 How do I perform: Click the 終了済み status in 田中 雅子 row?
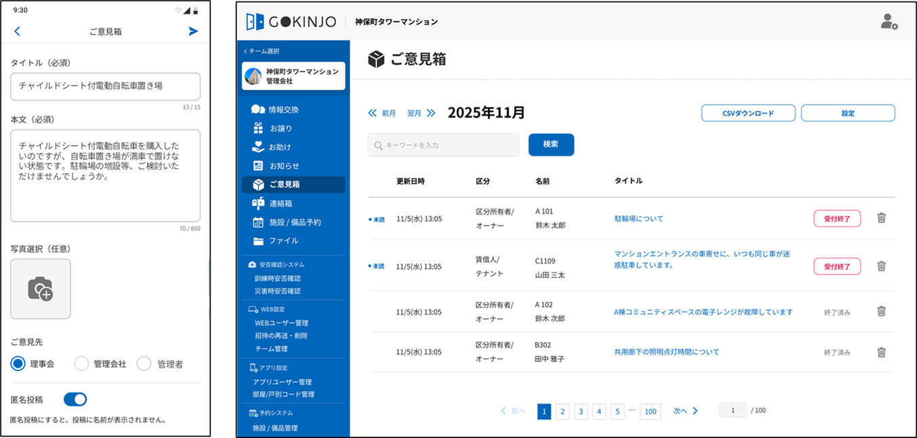[837, 352]
